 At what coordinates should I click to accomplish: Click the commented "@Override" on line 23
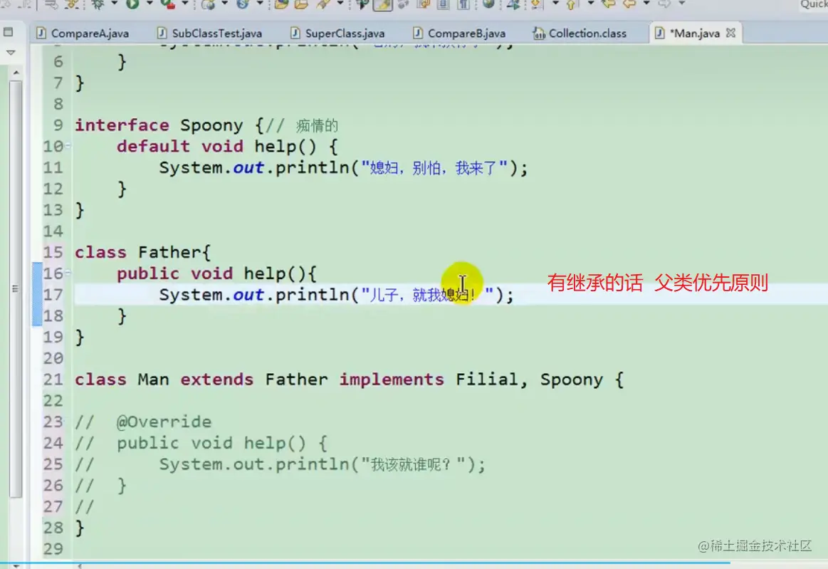coord(164,422)
